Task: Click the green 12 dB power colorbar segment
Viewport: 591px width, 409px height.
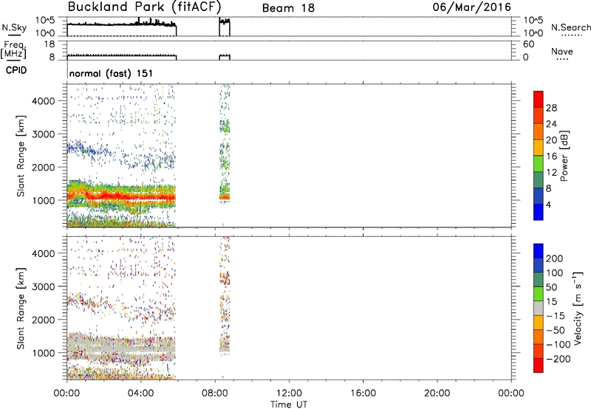Action: (x=539, y=163)
